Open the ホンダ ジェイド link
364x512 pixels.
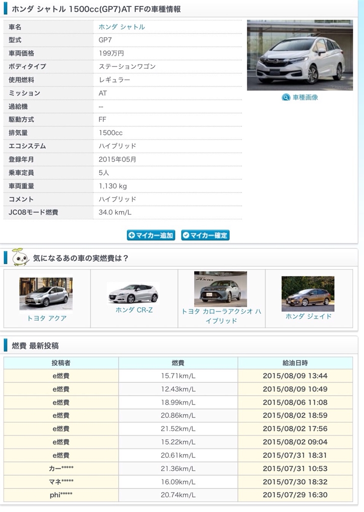(309, 316)
